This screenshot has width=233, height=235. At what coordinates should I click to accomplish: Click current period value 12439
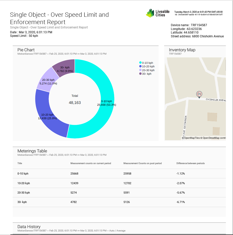pyautogui.click(x=74, y=183)
